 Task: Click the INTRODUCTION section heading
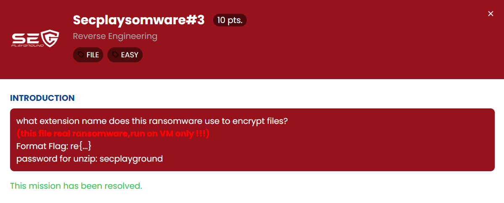point(42,98)
